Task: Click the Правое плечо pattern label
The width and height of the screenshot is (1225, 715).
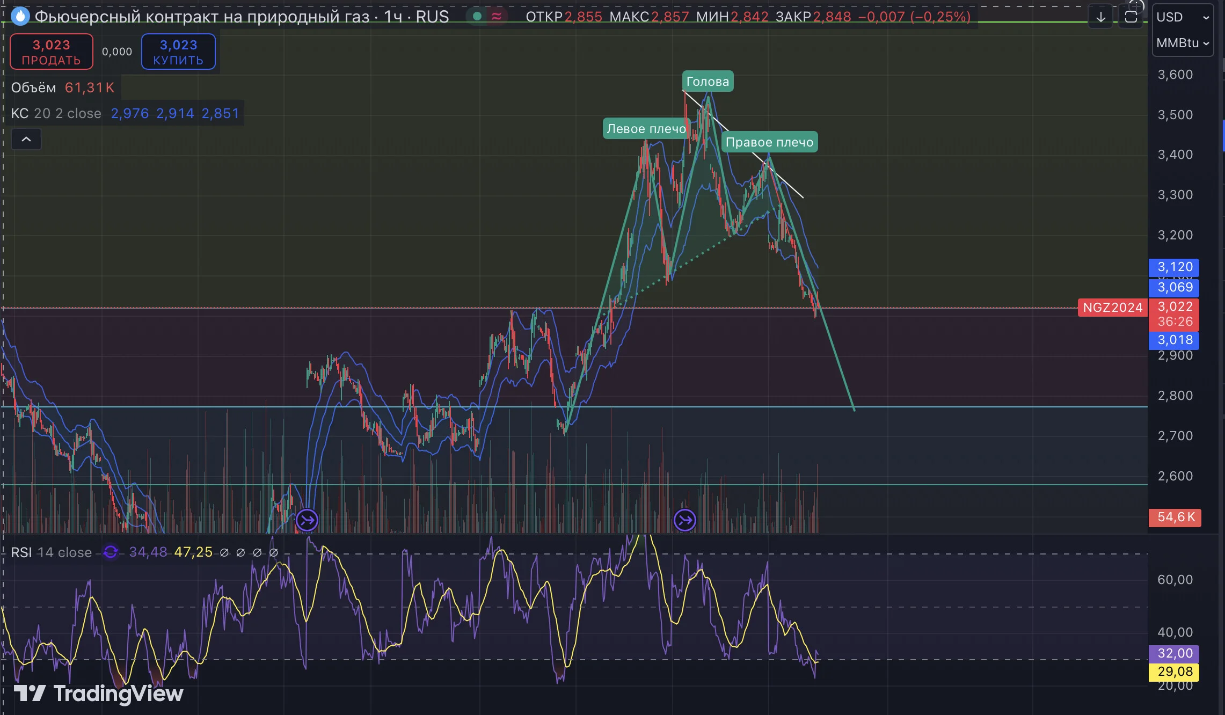Action: coord(770,142)
